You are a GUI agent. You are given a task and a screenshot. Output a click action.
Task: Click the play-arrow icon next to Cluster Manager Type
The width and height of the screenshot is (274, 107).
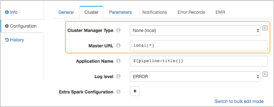(x=265, y=28)
